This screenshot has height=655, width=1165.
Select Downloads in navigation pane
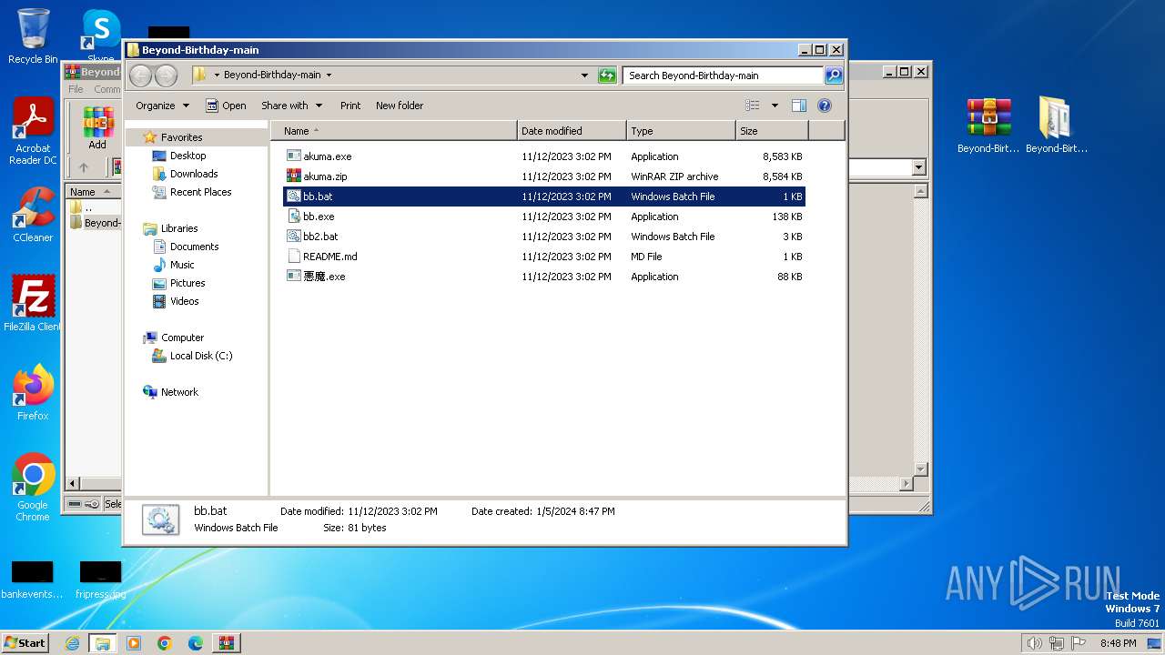[193, 174]
